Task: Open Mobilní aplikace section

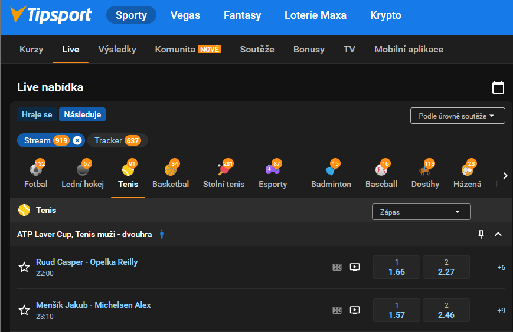Action: click(409, 50)
